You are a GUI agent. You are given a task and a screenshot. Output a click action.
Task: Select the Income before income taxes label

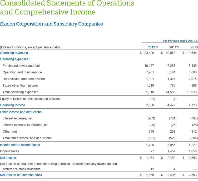click(x=20, y=145)
